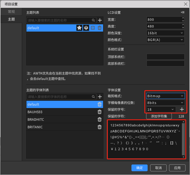The image size is (190, 175).
Task: Click the 添加字符集 button
Action: 159,116
